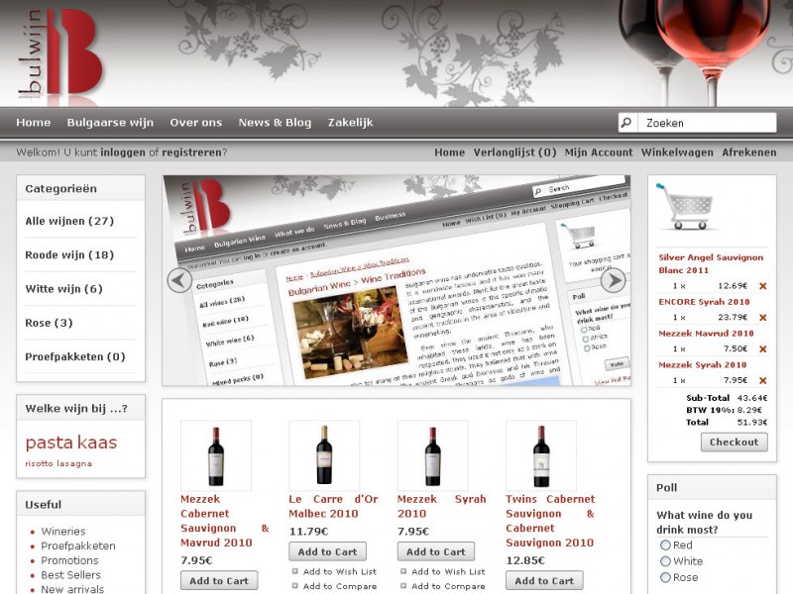
Task: Click the slideshow banner image
Action: [396, 280]
